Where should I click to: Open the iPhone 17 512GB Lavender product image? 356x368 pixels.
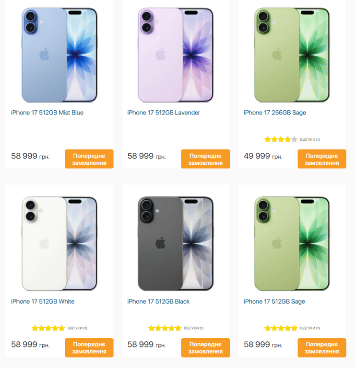click(x=176, y=55)
